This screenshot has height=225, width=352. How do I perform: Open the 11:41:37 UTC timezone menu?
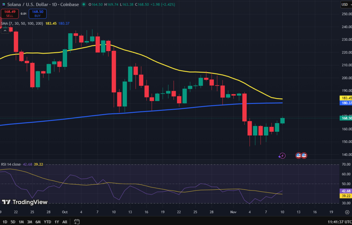pyautogui.click(x=340, y=222)
